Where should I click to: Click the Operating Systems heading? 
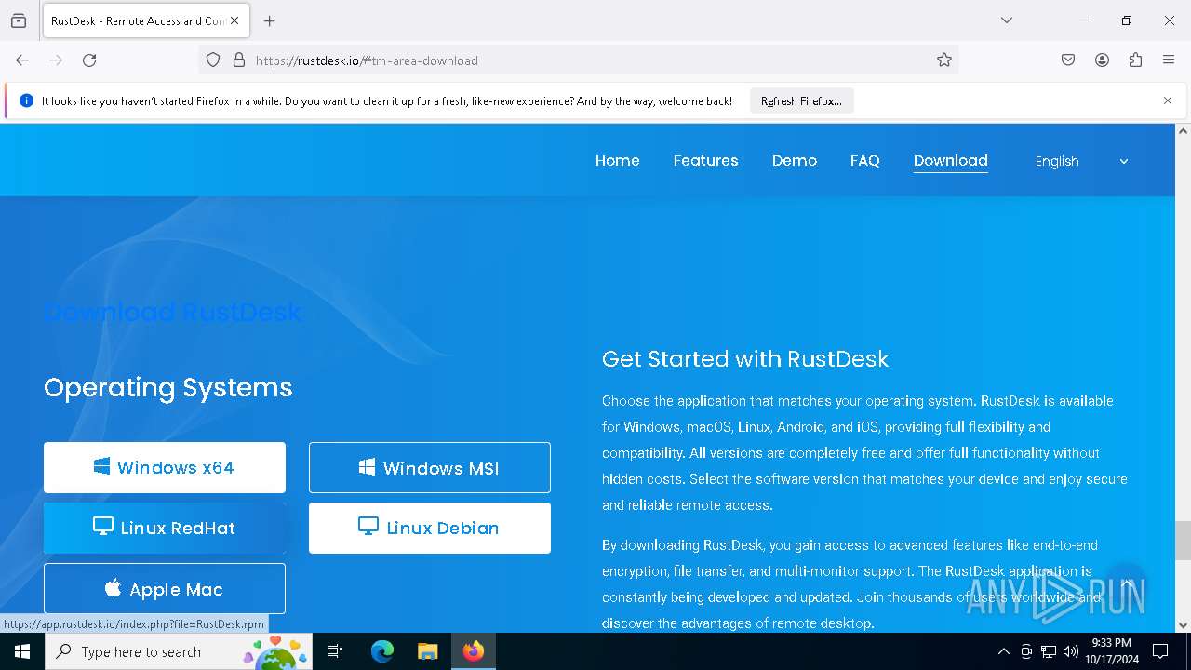(x=168, y=387)
